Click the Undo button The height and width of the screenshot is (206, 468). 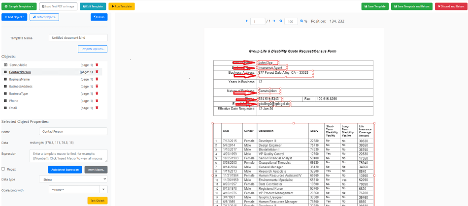coord(99,17)
